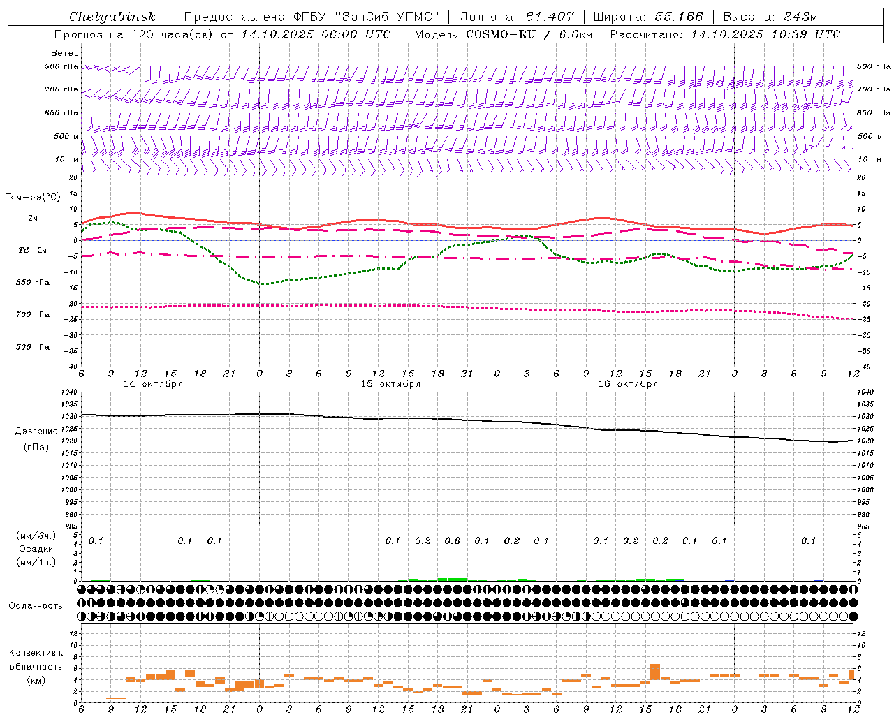Click the 'Ветер' wind panel label
The width and height of the screenshot is (894, 715).
click(65, 53)
